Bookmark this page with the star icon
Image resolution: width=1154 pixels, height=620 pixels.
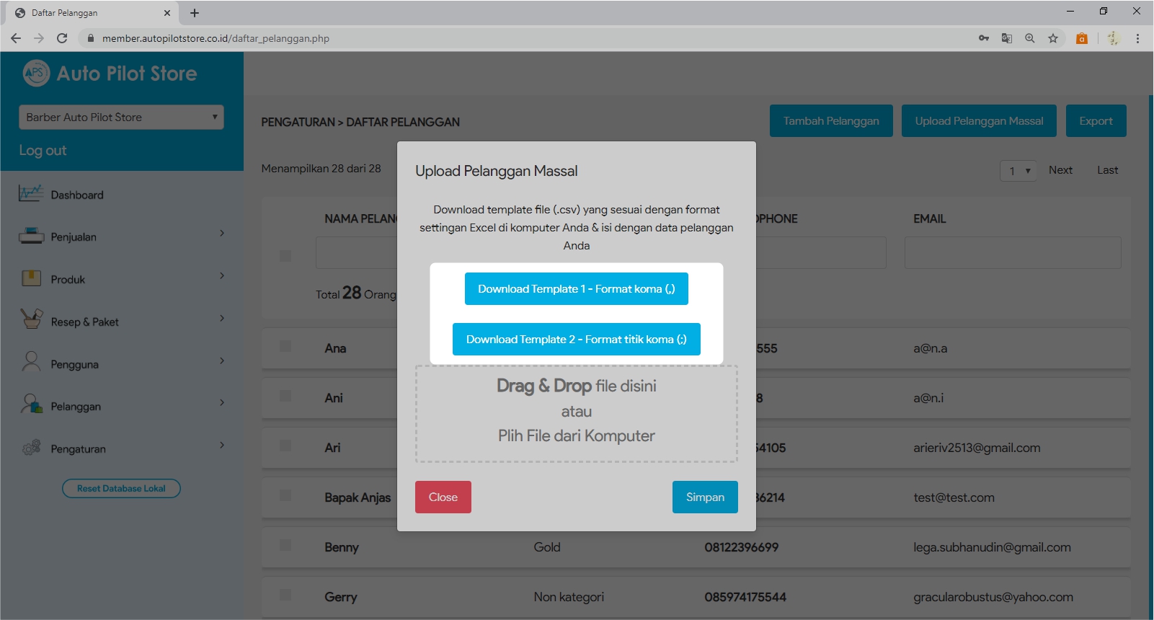coord(1052,38)
